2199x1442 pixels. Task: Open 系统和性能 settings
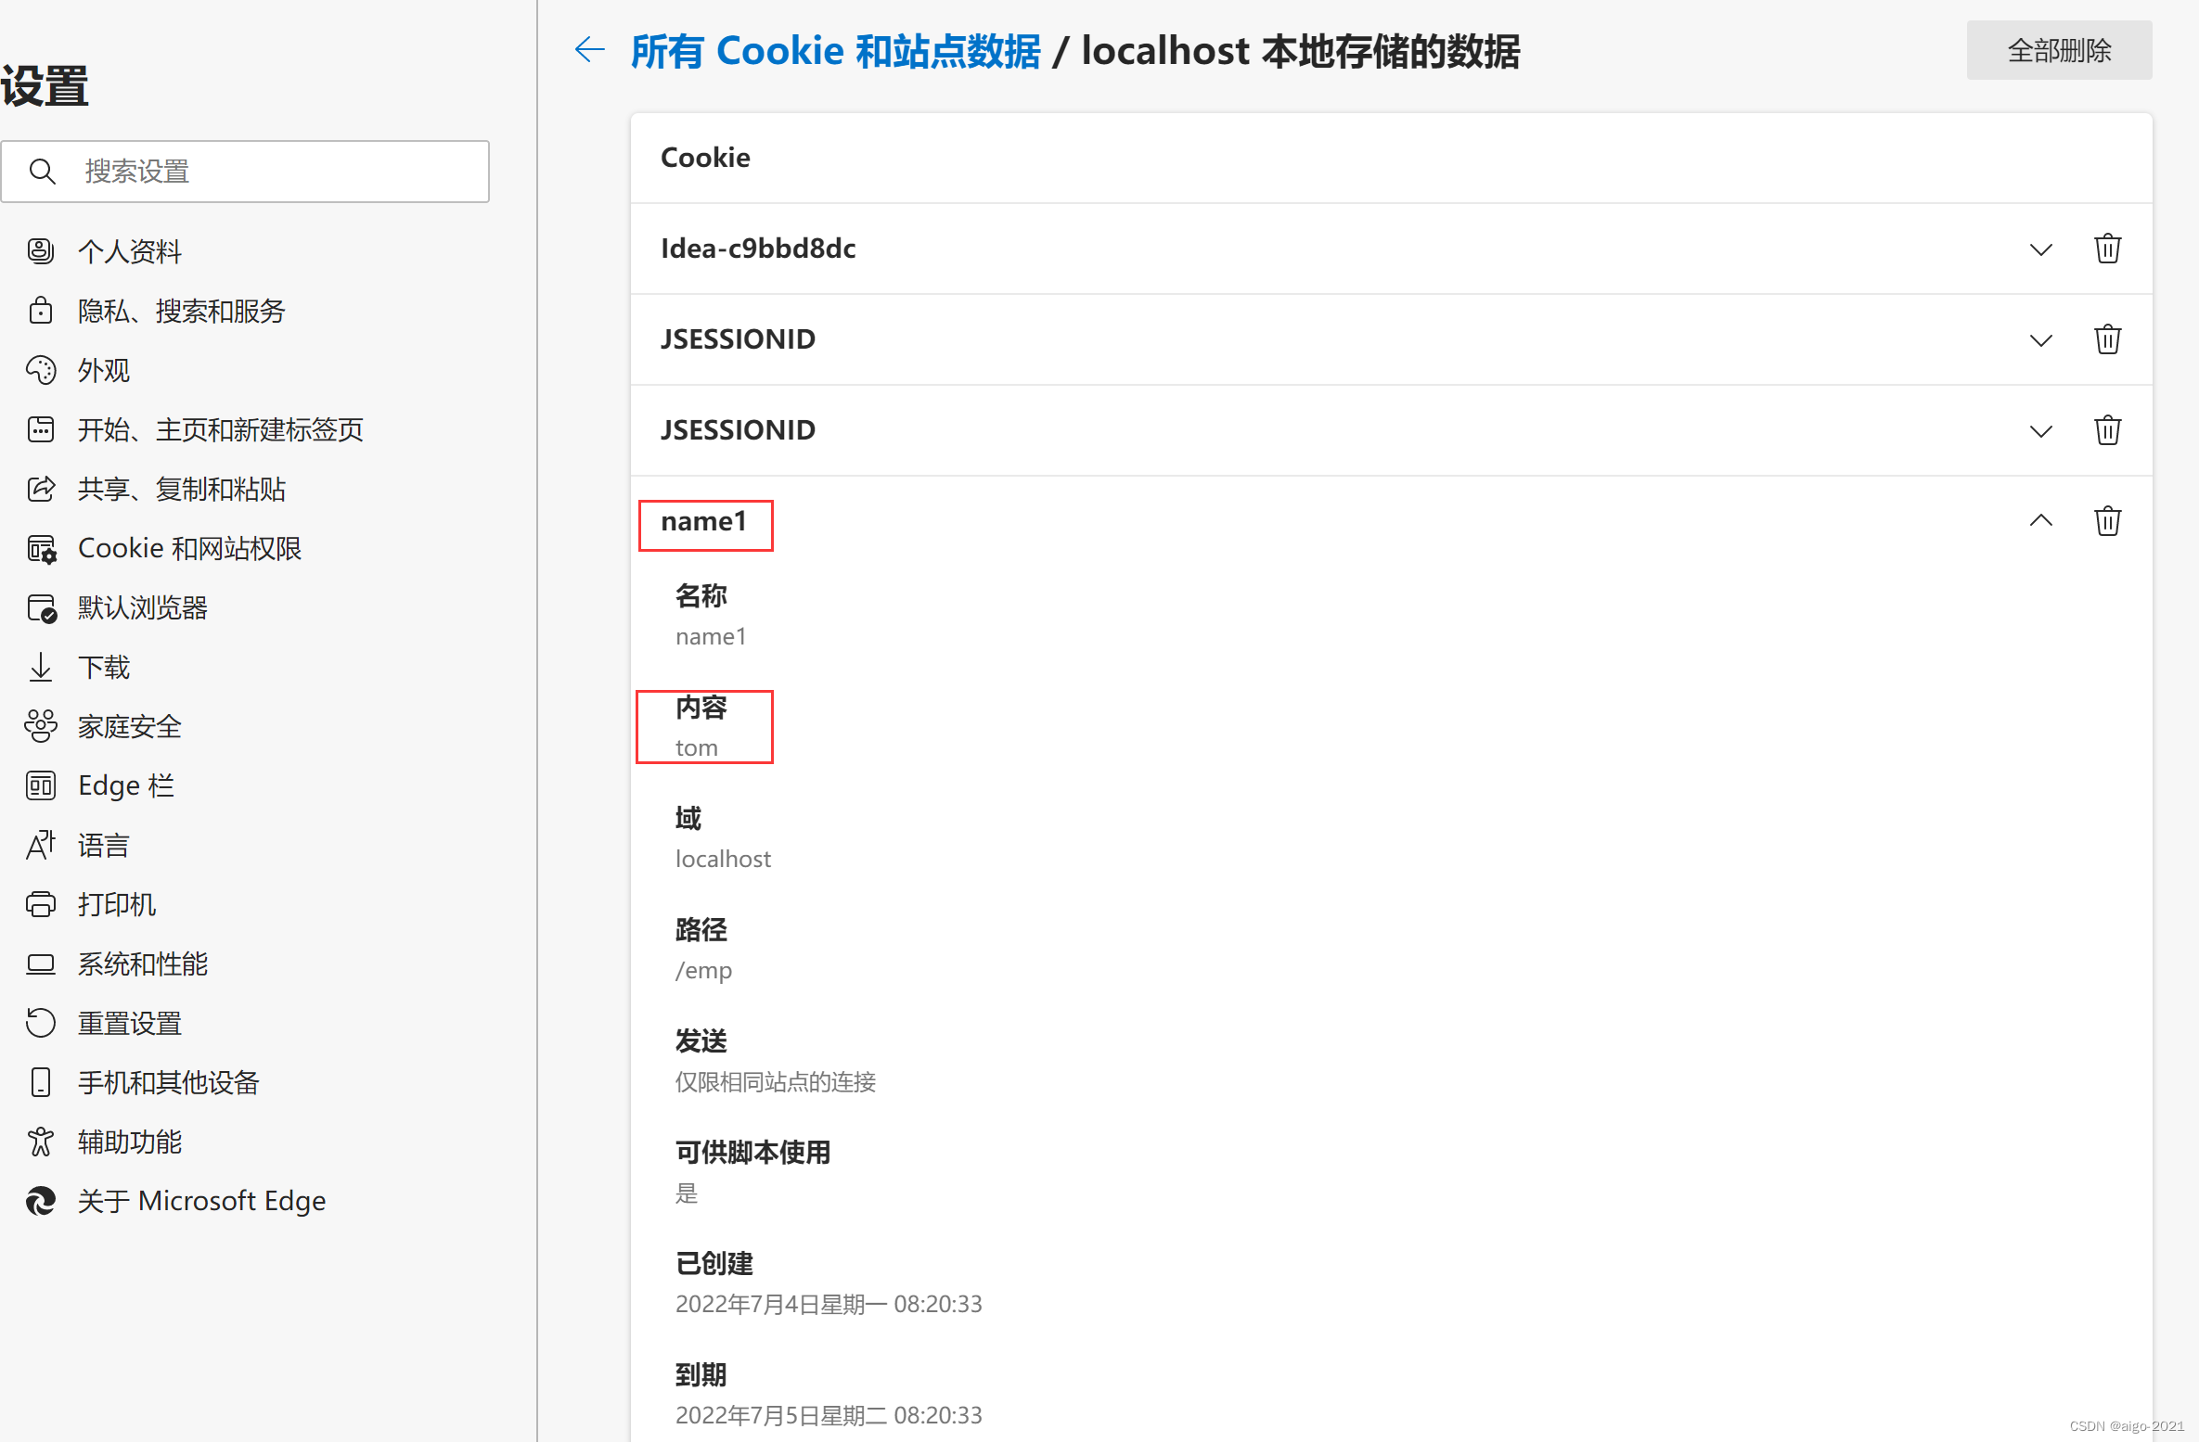click(142, 963)
